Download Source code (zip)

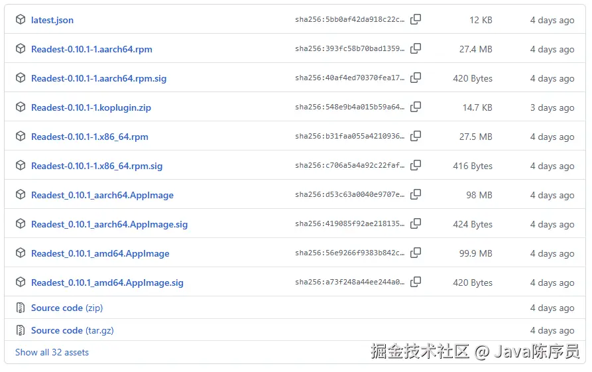(x=67, y=308)
